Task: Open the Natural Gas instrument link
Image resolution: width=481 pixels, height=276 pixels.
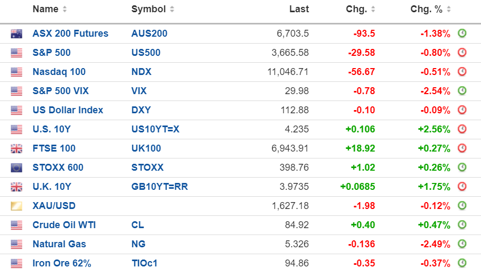Action: click(59, 244)
